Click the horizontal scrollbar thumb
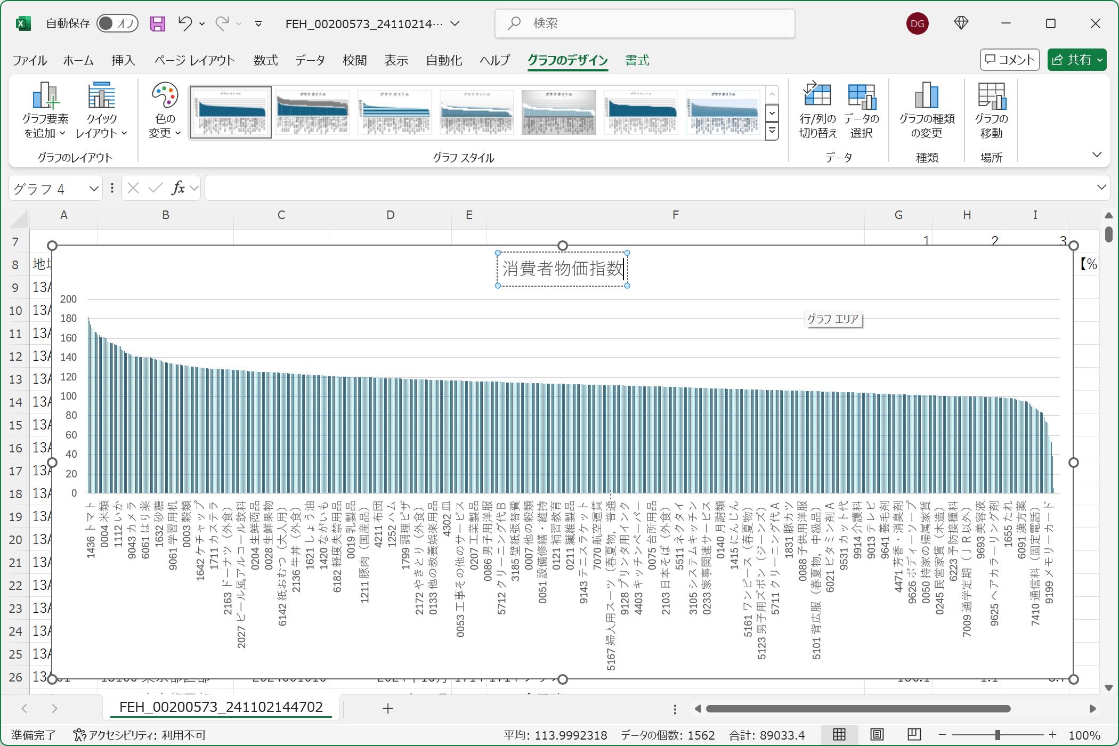1119x746 pixels. pyautogui.click(x=858, y=709)
